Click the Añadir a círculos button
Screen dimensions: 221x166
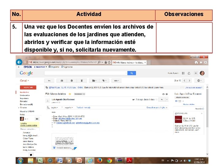coord(182,97)
